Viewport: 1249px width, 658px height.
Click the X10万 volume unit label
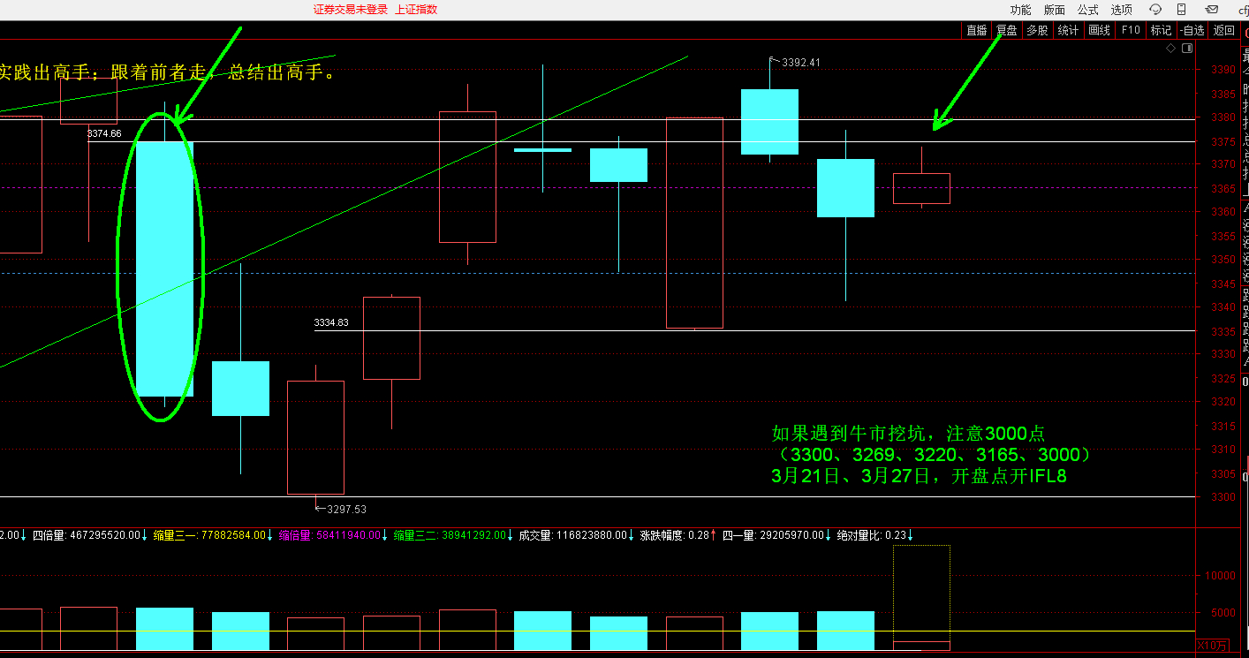(x=1211, y=646)
